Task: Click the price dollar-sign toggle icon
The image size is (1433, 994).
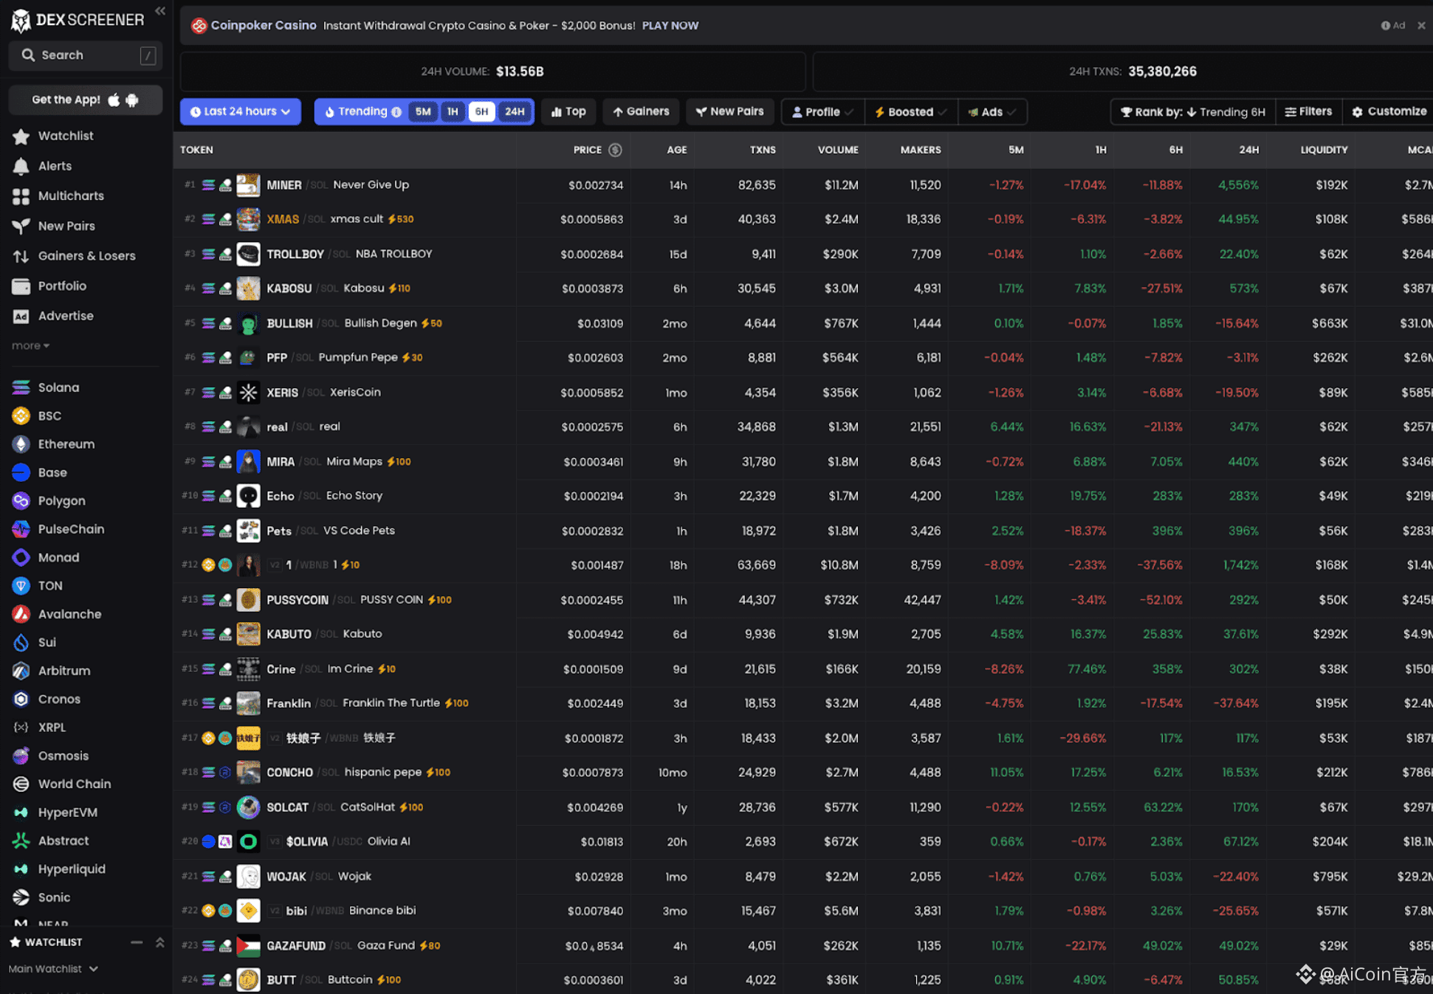Action: coord(615,150)
